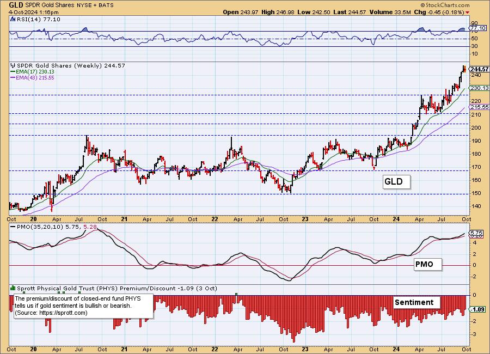Click the 'Last 244.57' header value
This screenshot has width=490, height=354.
[x=350, y=12]
